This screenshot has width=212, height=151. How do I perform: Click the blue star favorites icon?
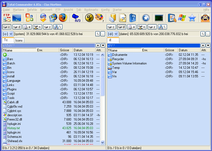click(x=192, y=18)
